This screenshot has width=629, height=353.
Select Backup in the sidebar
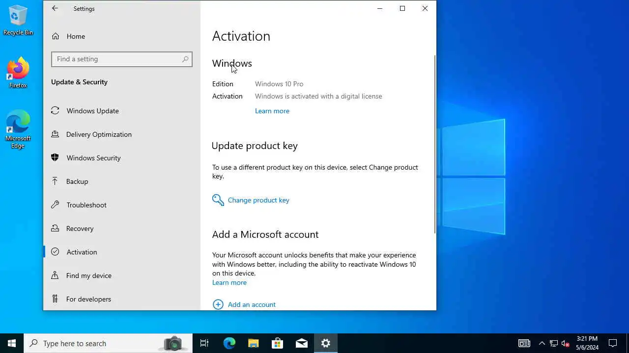[x=122, y=181]
